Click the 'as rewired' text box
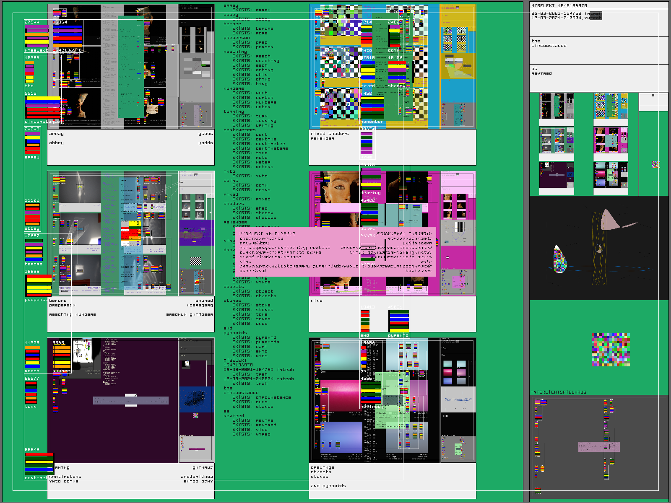Viewport: 671px width, 503px height. (x=598, y=78)
